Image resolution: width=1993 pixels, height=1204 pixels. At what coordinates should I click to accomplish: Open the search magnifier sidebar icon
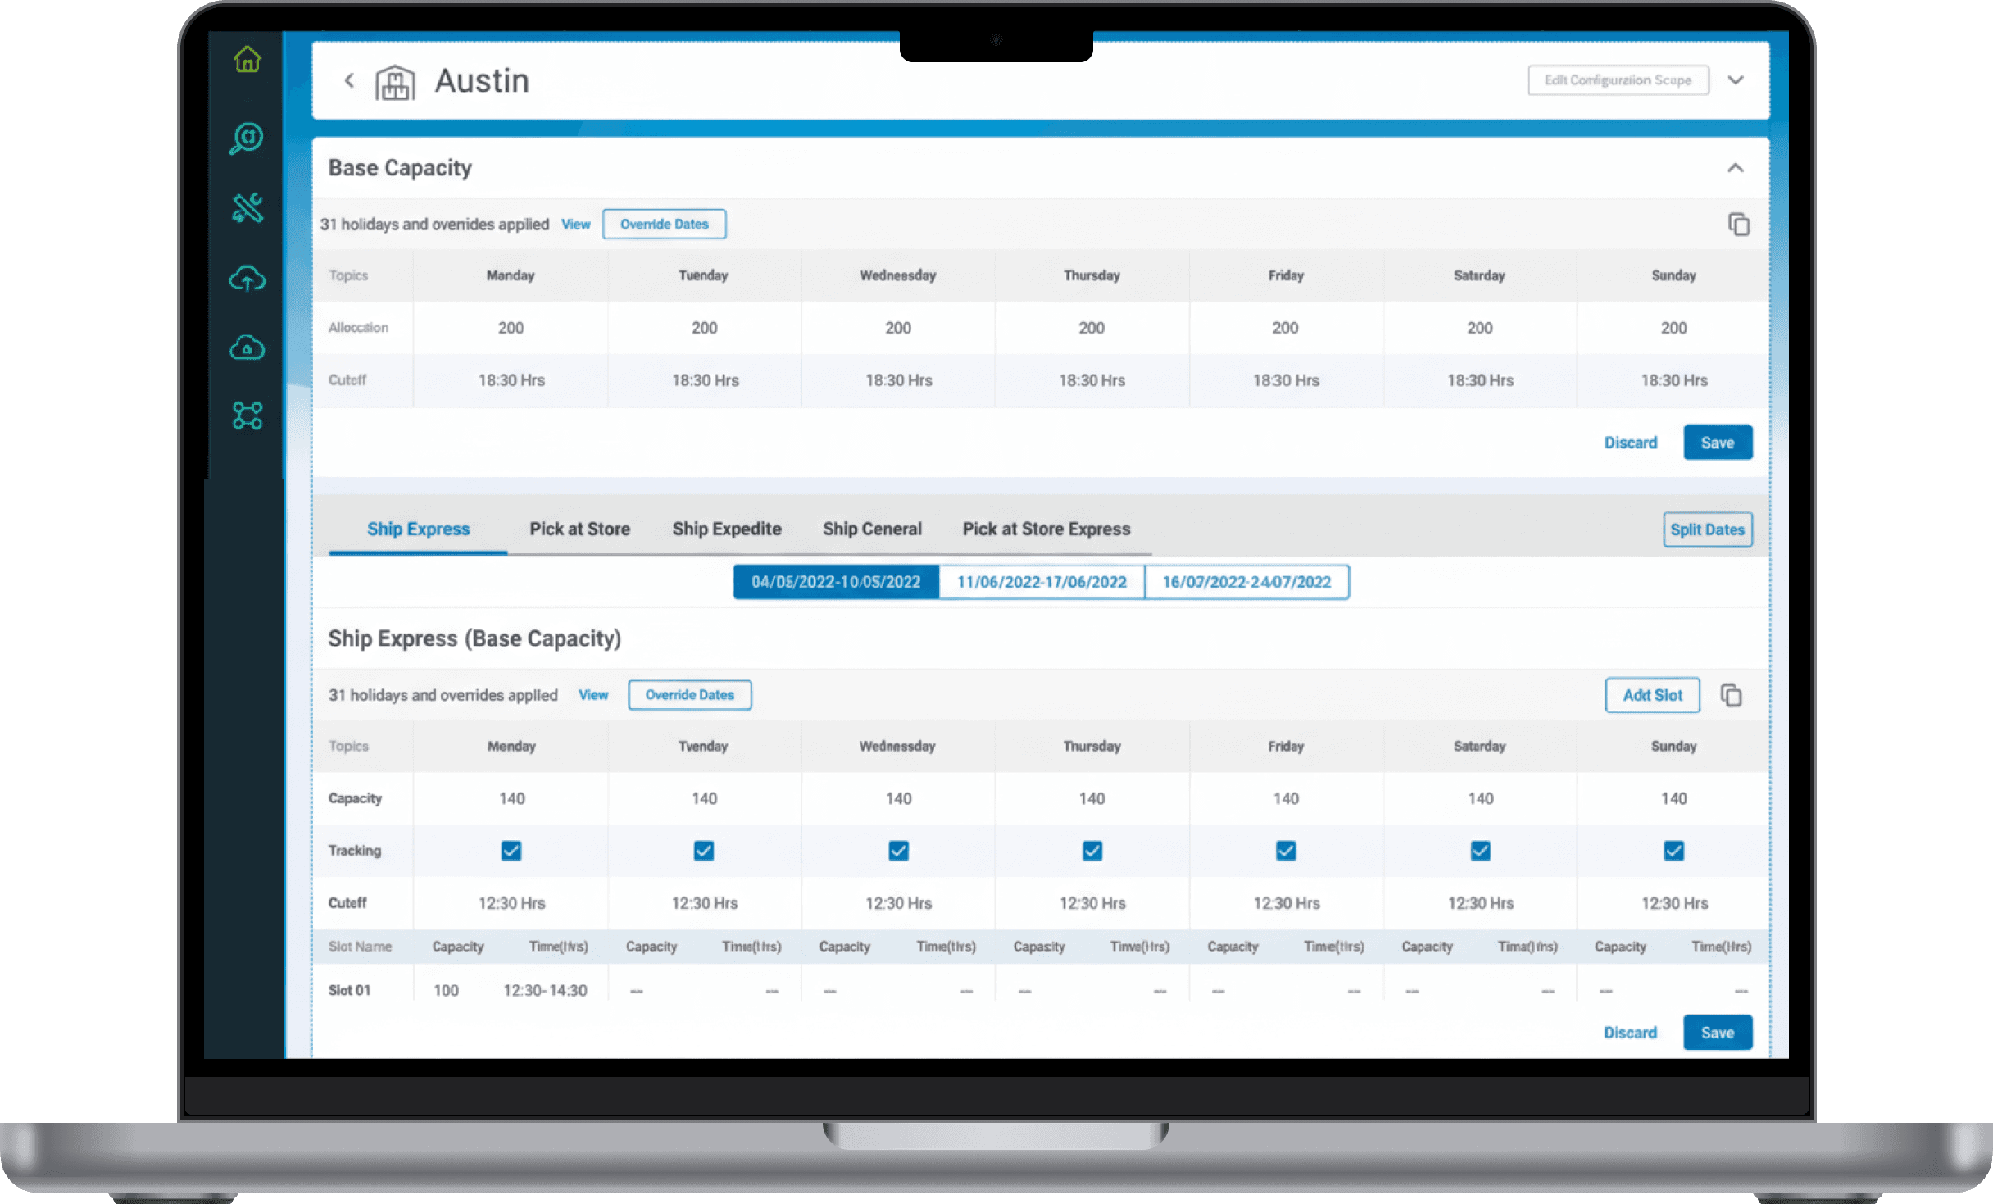click(246, 138)
